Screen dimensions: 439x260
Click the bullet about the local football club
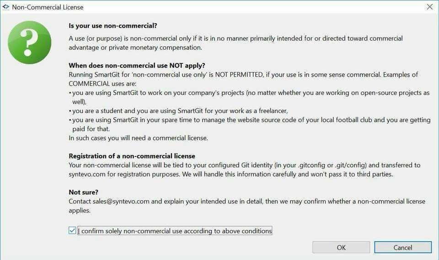click(250, 124)
